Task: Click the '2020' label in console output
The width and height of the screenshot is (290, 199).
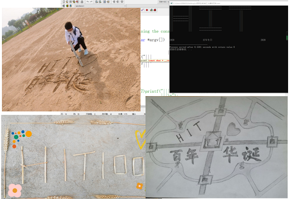Action: pyautogui.click(x=263, y=40)
